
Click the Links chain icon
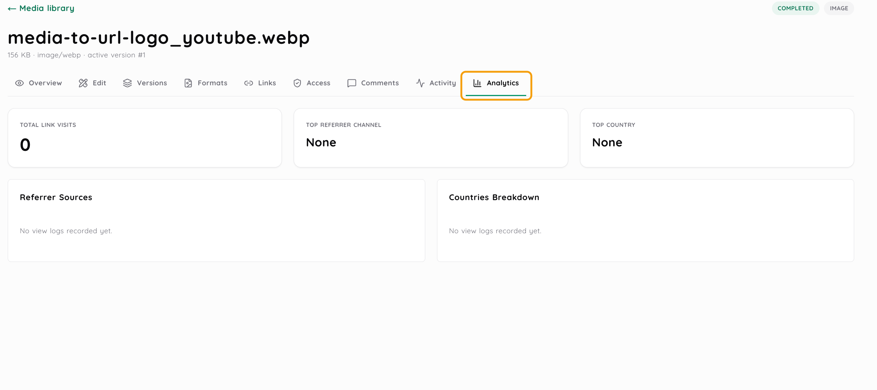(249, 83)
